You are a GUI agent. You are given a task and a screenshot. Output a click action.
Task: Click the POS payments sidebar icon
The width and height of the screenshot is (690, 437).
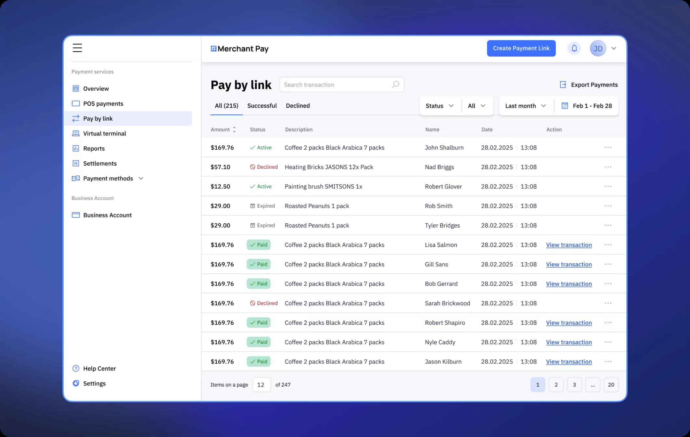click(76, 103)
